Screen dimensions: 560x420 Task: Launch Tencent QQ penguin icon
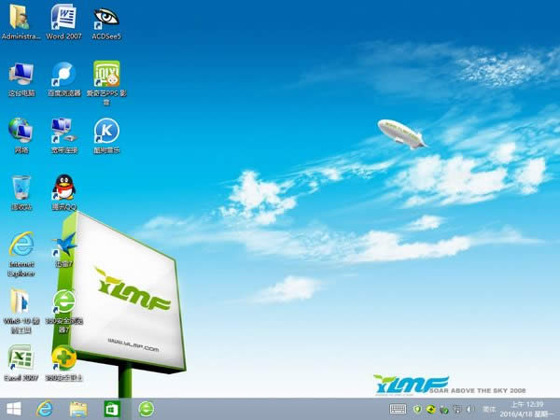pyautogui.click(x=63, y=188)
